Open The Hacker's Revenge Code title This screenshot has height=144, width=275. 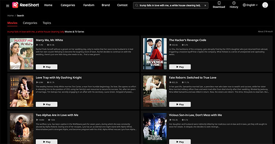coord(187,40)
